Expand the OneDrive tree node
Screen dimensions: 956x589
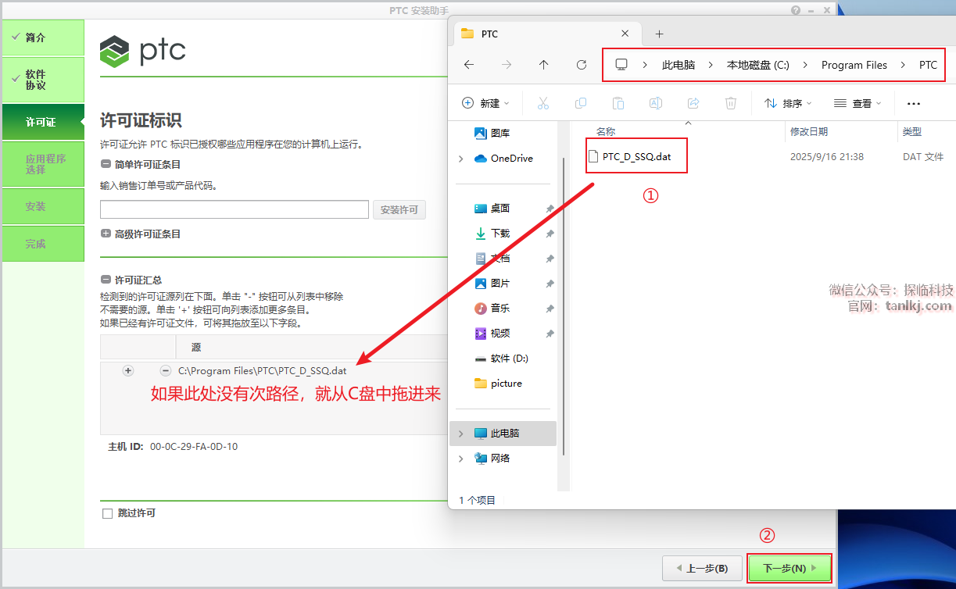pos(461,159)
